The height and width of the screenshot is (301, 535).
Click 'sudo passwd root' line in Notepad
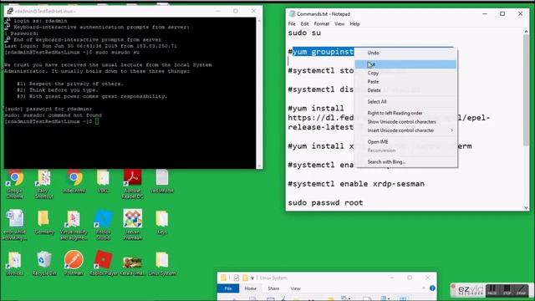click(x=325, y=202)
